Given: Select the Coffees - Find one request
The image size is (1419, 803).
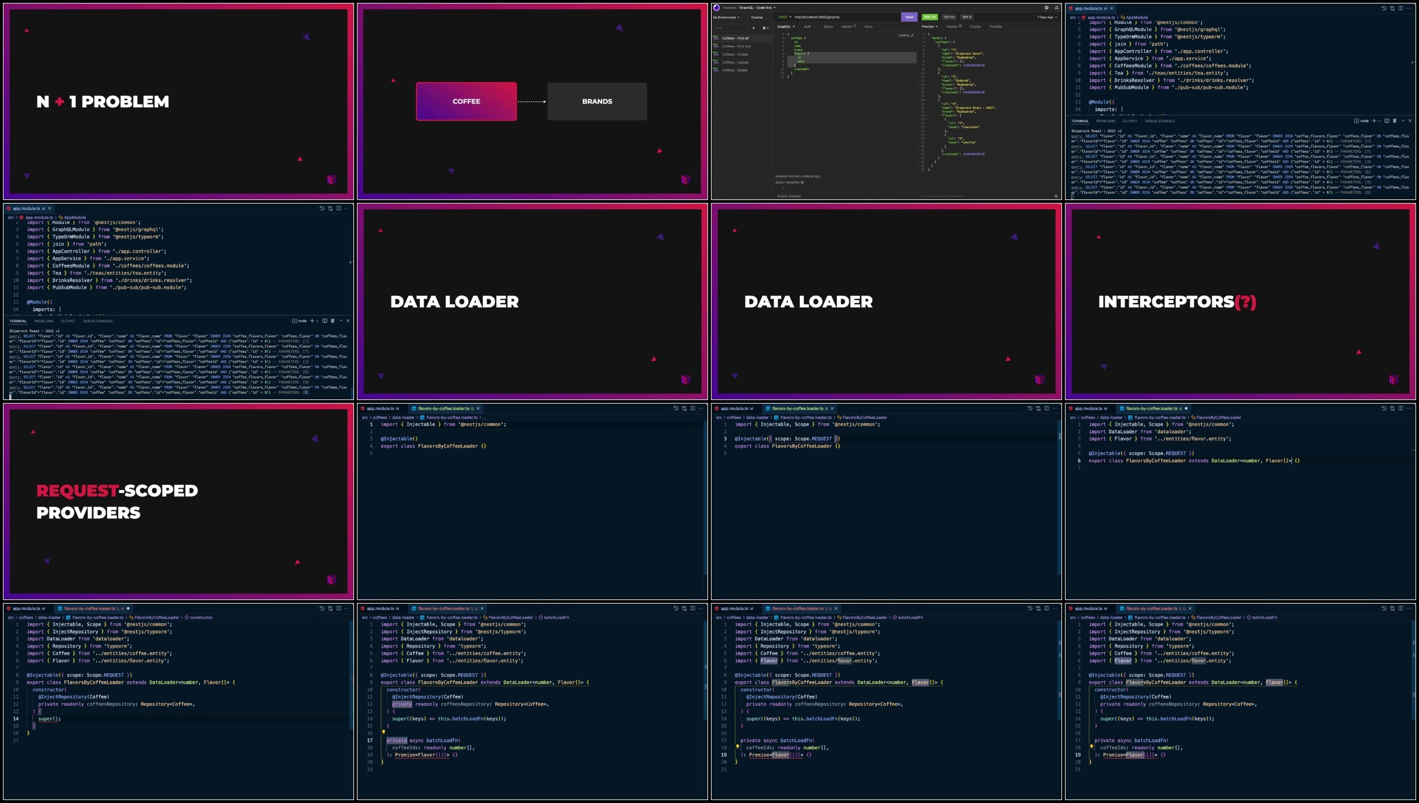Looking at the screenshot, I should coord(736,46).
